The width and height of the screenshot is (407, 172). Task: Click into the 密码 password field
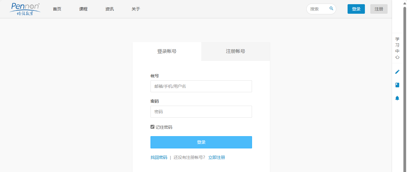point(201,112)
